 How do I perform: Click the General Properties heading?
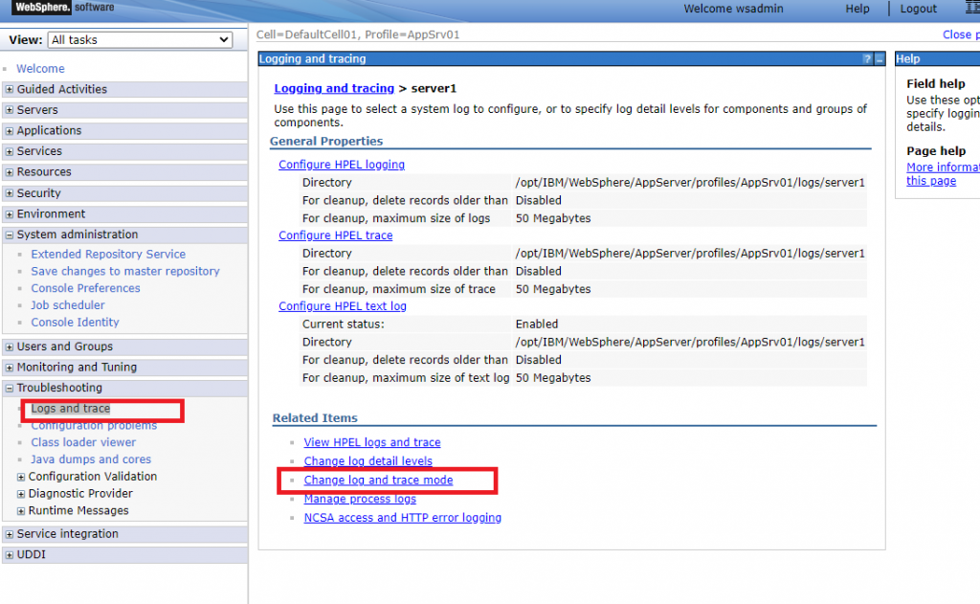(326, 142)
